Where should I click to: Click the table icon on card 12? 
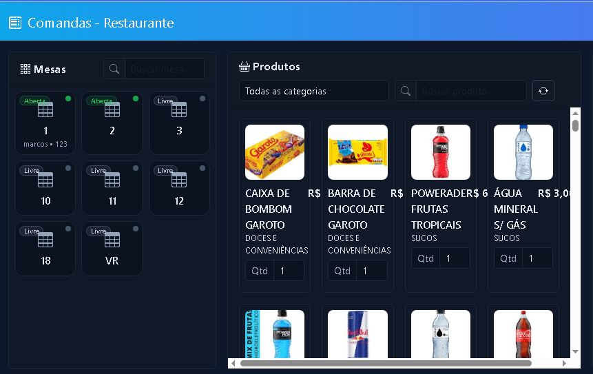coord(179,180)
